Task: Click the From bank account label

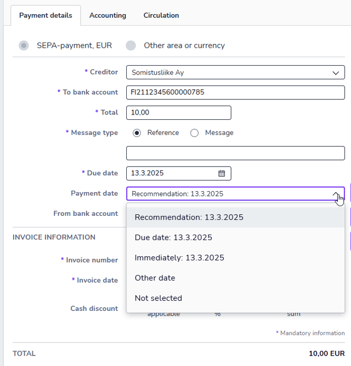Action: (x=86, y=213)
